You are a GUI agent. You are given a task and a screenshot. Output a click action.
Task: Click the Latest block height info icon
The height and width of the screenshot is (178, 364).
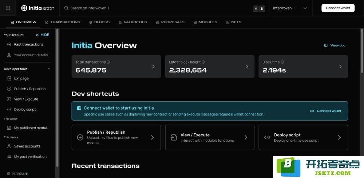tap(203, 62)
